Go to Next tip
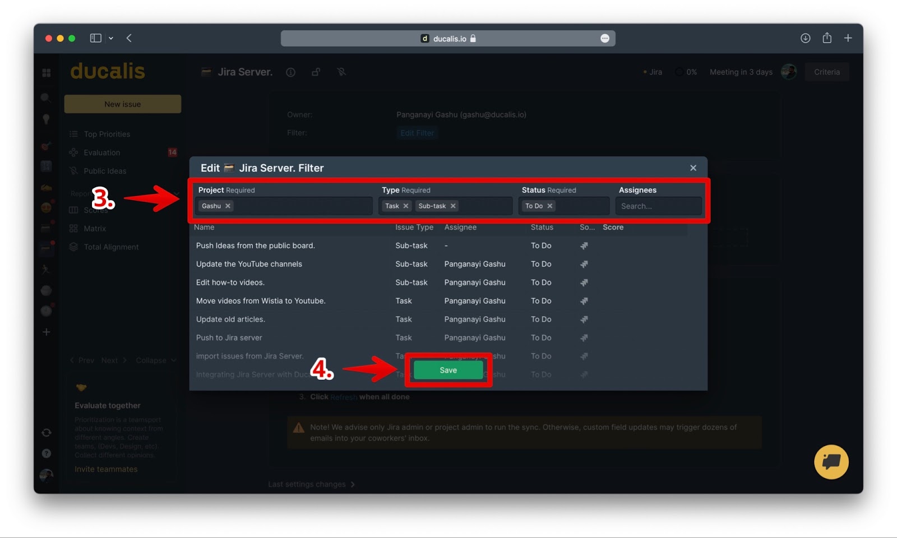The width and height of the screenshot is (897, 538). point(114,360)
